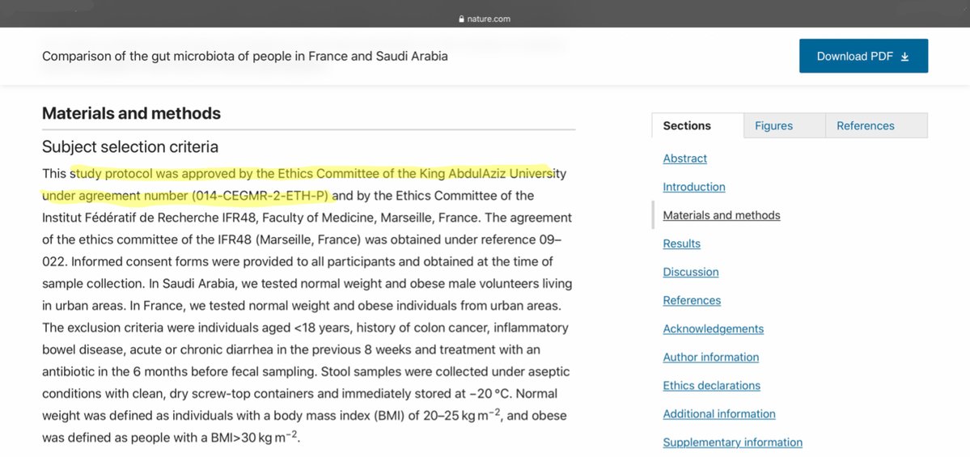Screen dimensions: 970x457
Task: Open the Discussion section link
Action: [x=690, y=272]
